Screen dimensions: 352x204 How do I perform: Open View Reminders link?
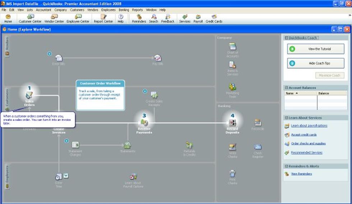pyautogui.click(x=301, y=174)
